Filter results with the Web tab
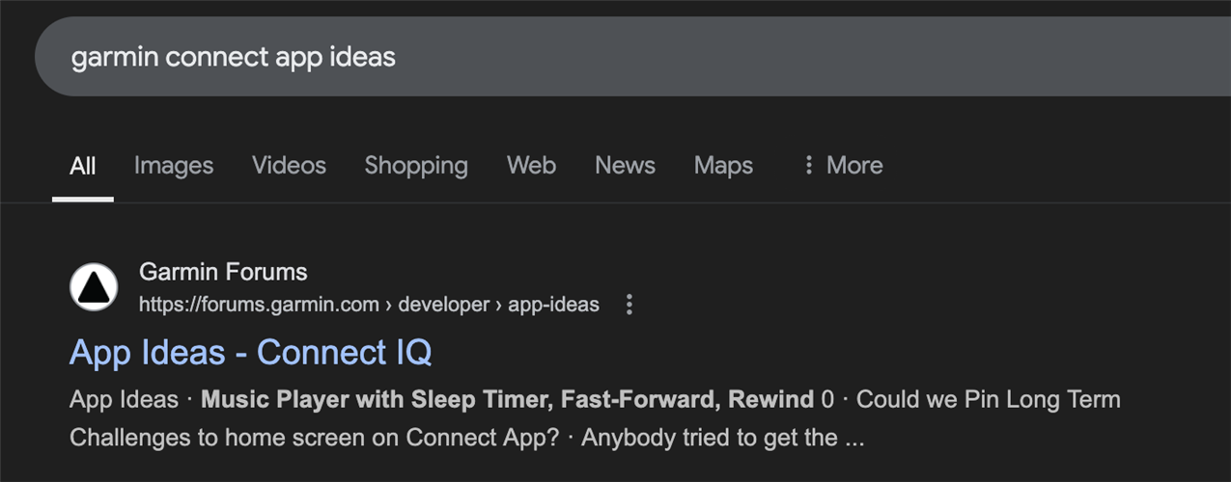The width and height of the screenshot is (1231, 482). tap(531, 166)
